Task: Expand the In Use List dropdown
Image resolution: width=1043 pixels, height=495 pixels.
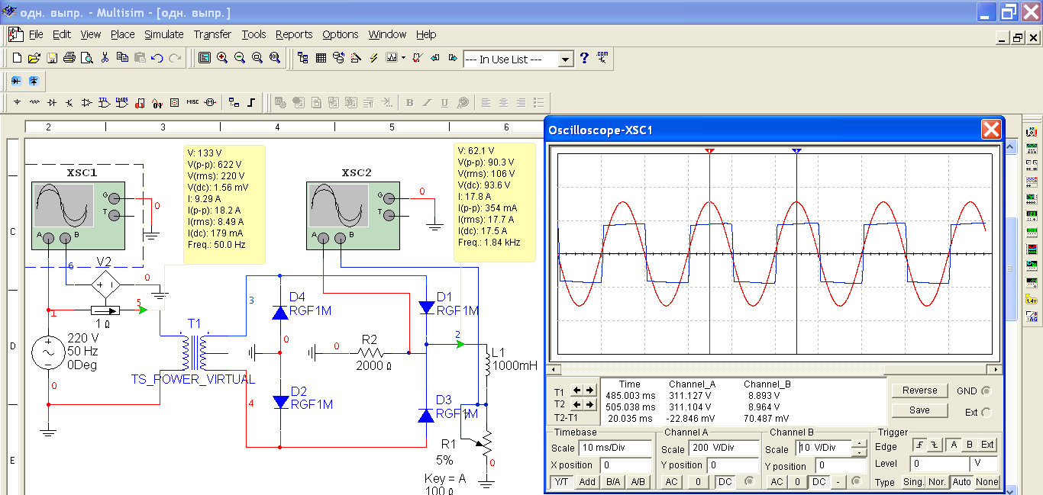Action: coord(565,59)
